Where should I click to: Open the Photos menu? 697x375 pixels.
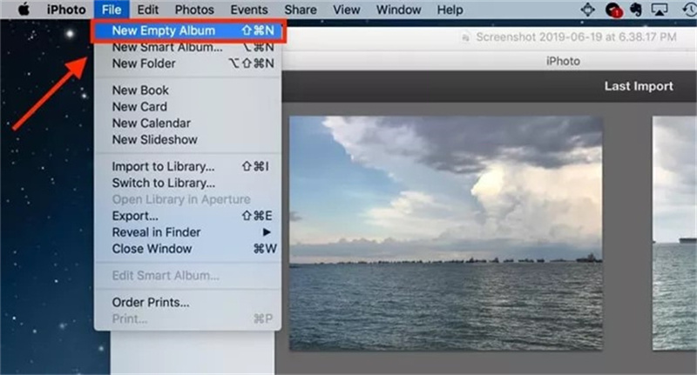point(194,10)
